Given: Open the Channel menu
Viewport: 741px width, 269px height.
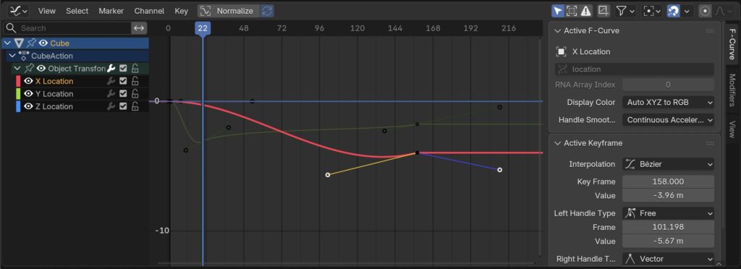Looking at the screenshot, I should pos(149,11).
